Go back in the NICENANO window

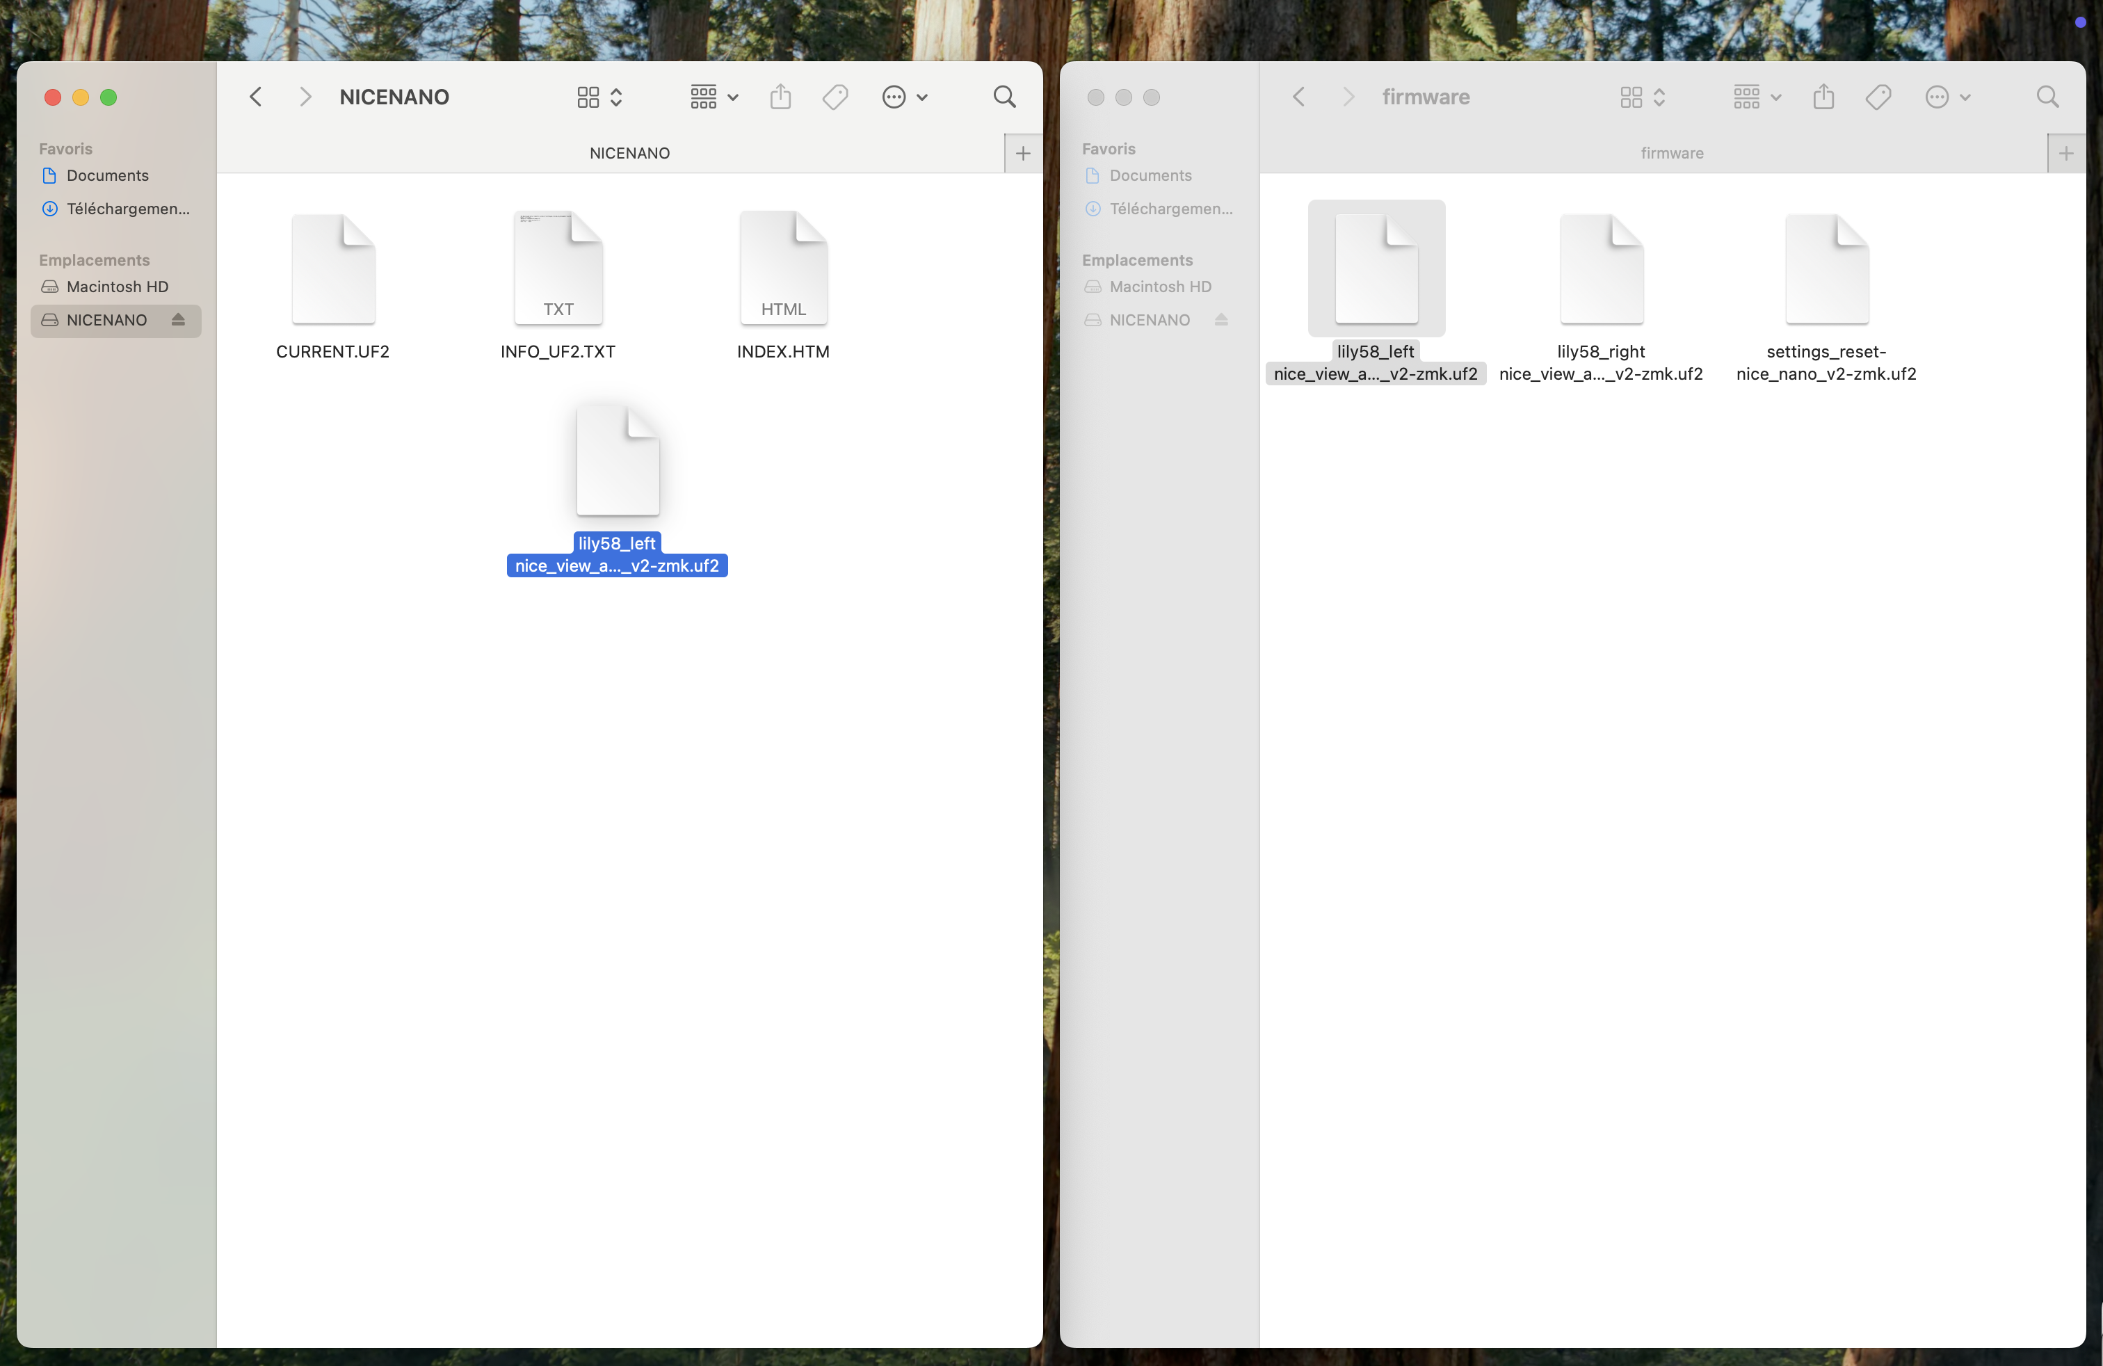point(256,96)
